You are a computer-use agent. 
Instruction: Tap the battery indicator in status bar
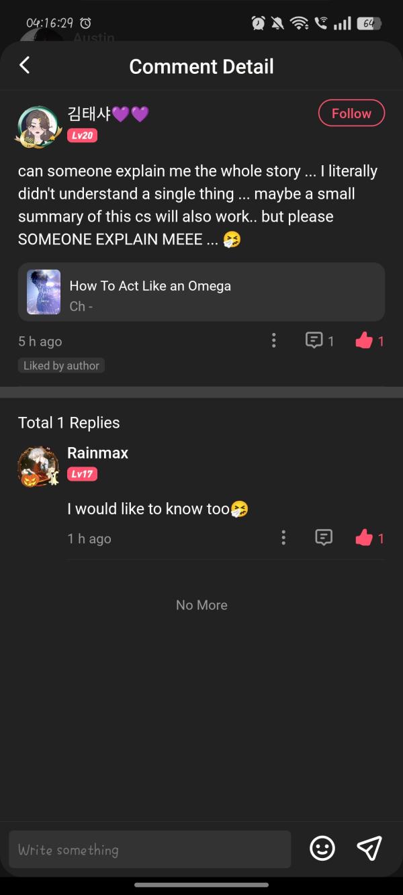click(369, 23)
